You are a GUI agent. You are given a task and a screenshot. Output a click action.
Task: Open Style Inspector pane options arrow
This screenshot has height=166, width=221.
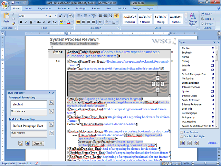point(49,93)
